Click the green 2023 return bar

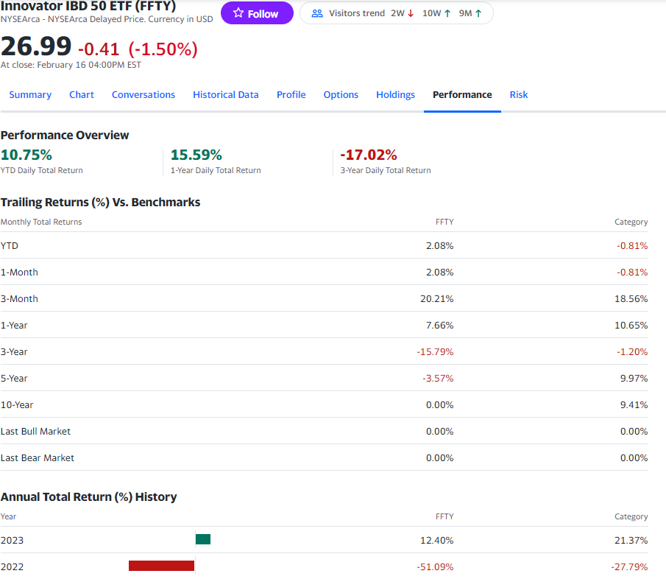click(x=203, y=539)
